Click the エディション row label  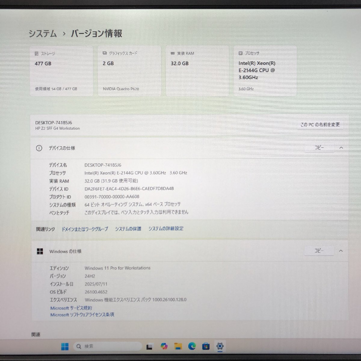59,268
